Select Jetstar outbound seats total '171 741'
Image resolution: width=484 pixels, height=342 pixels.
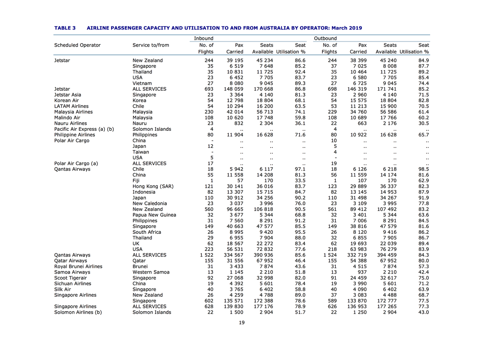[x=387, y=89]
